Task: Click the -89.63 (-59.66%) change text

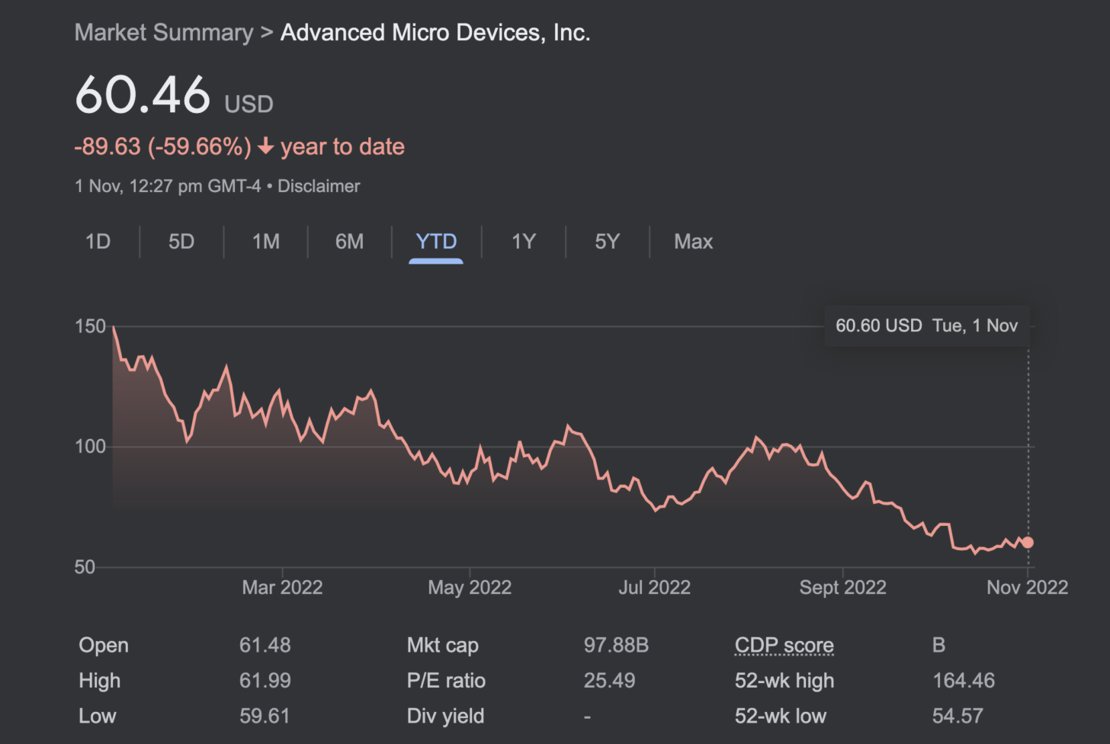Action: click(163, 146)
